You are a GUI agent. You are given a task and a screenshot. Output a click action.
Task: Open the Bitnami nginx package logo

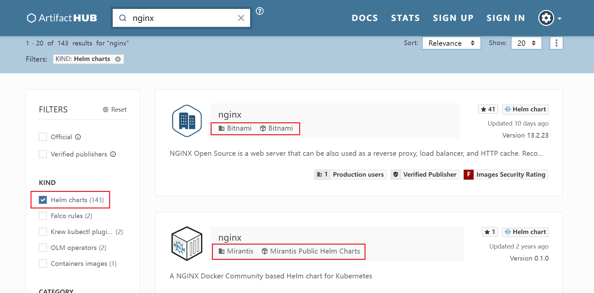(187, 121)
